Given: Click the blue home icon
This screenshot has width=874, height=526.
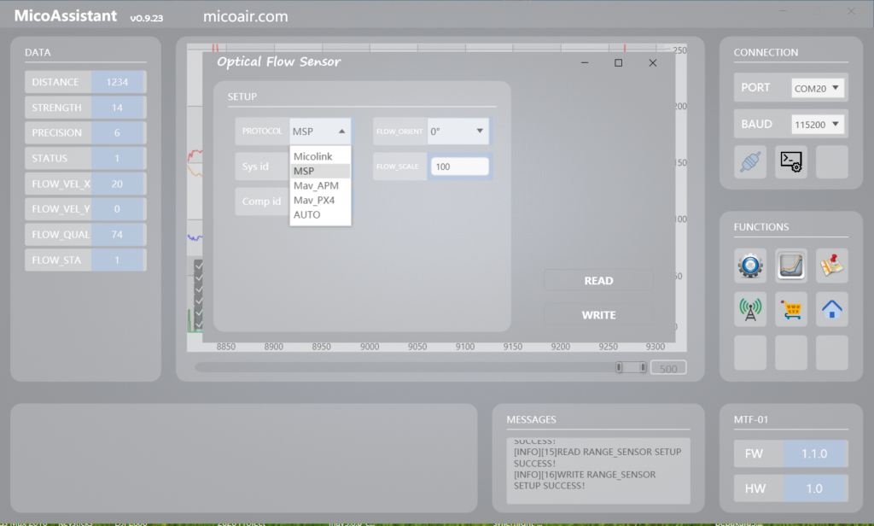Looking at the screenshot, I should coord(832,308).
